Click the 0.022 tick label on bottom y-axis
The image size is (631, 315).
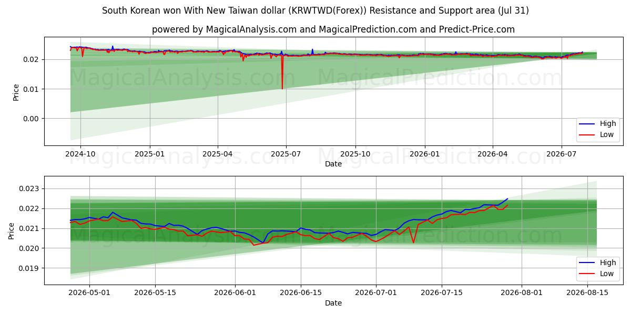point(29,208)
